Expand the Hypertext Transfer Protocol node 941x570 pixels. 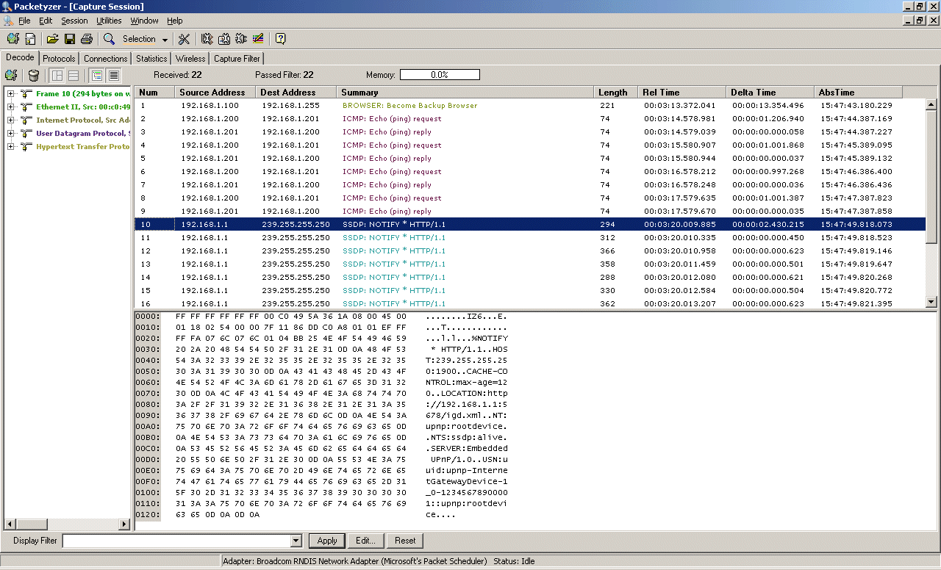(11, 146)
